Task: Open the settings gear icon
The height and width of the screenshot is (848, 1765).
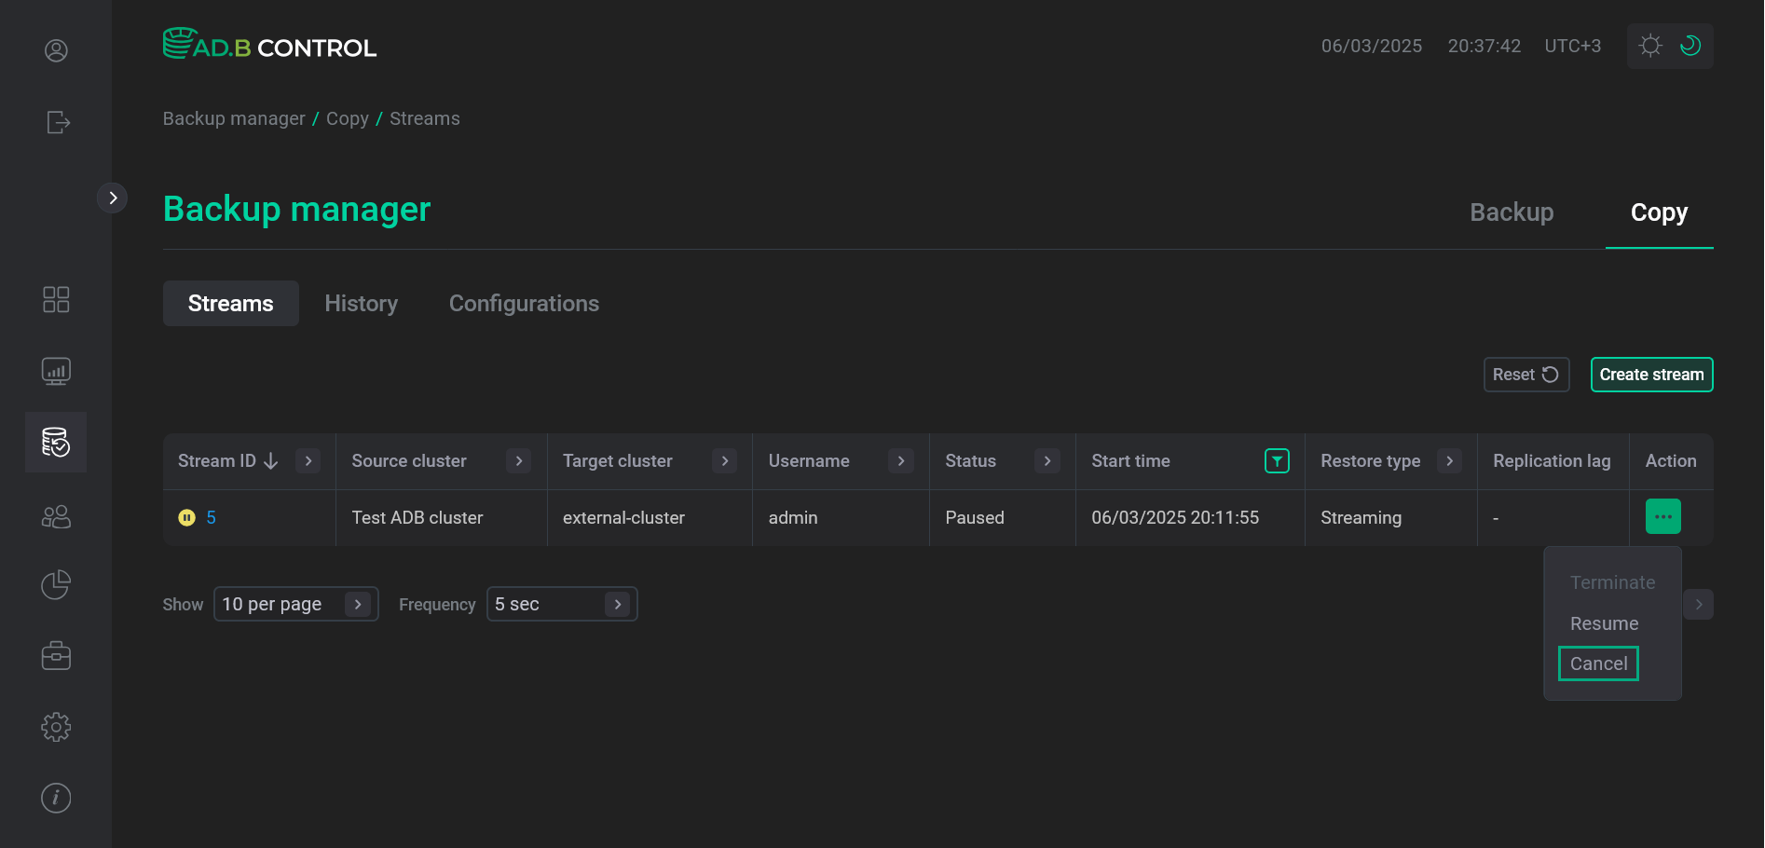Action: pos(56,727)
